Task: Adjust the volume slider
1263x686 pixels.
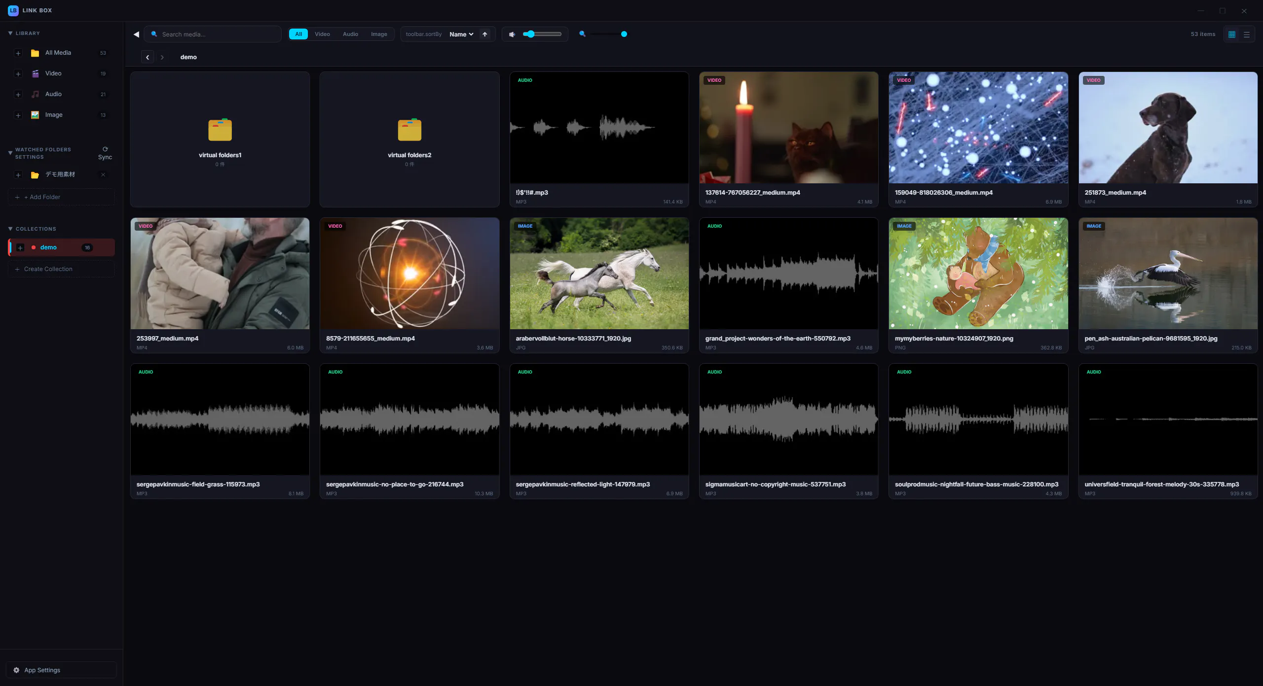Action: click(542, 34)
